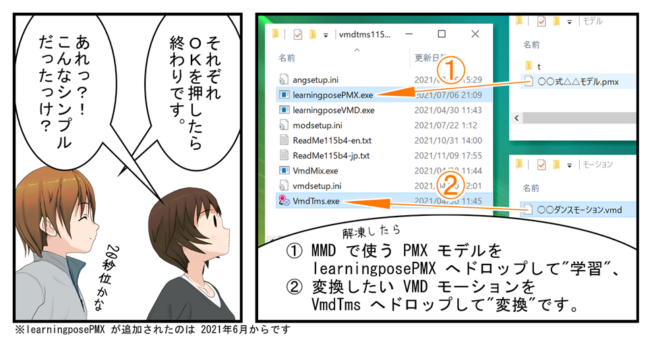Image resolution: width=652 pixels, height=340 pixels.
Task: Select the ReadMe115b4-en.txt file name
Action: 332,140
